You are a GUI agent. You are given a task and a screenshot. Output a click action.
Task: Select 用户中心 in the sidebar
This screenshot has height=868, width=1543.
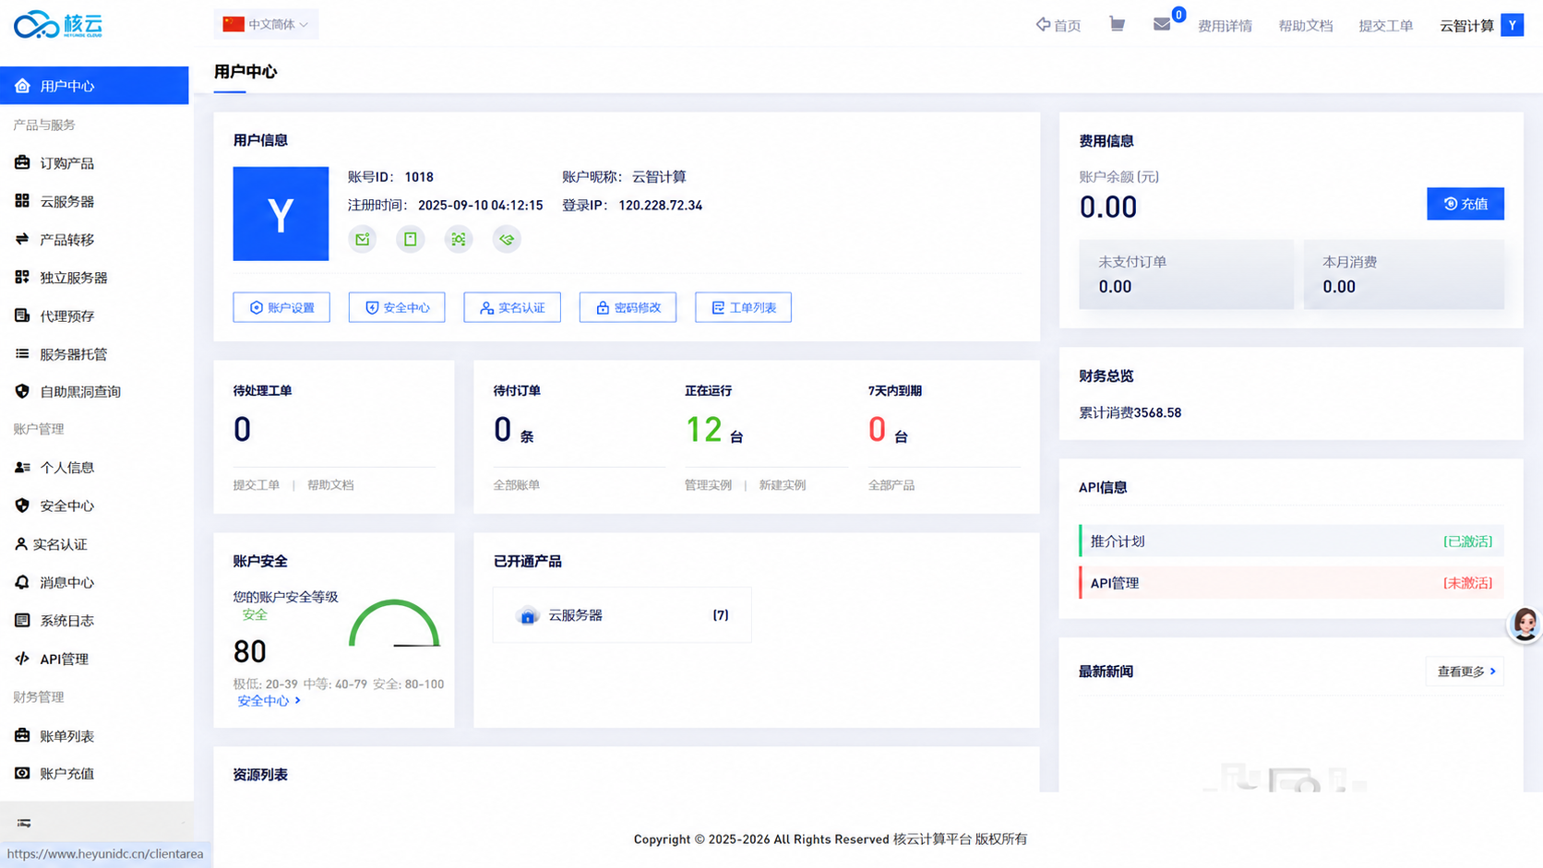click(94, 86)
